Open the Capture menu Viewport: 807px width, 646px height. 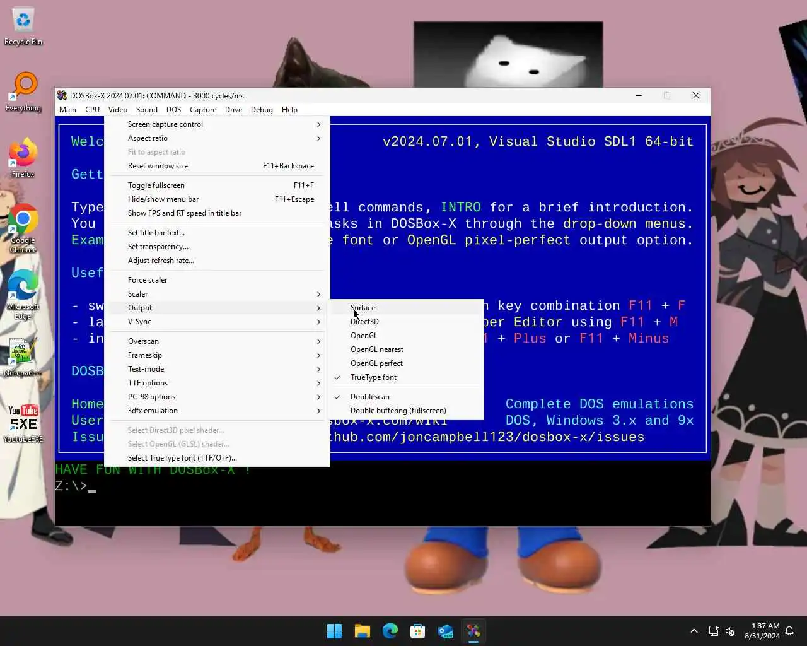pos(203,110)
